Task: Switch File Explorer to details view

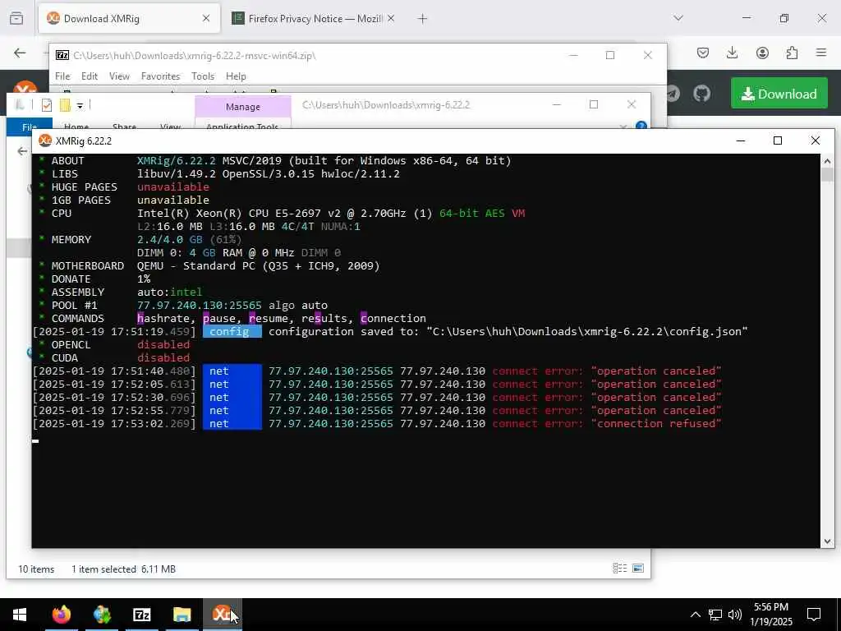Action: 619,569
